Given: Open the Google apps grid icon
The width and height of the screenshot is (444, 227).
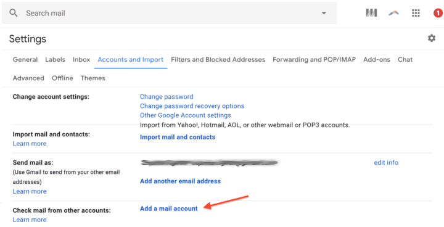Looking at the screenshot, I should tap(416, 13).
